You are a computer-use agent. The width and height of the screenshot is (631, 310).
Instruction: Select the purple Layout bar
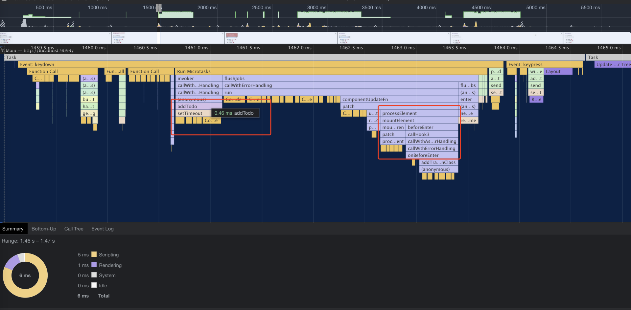click(558, 71)
